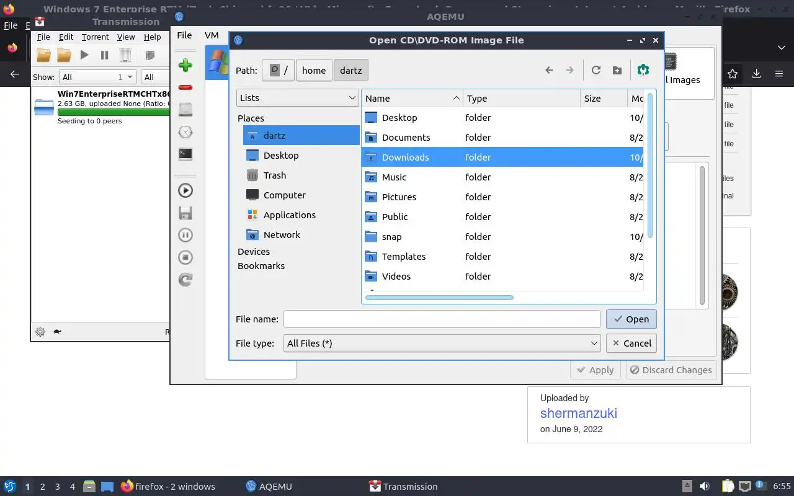
Task: Click Transmission open torrent folder icon
Action: coord(43,55)
